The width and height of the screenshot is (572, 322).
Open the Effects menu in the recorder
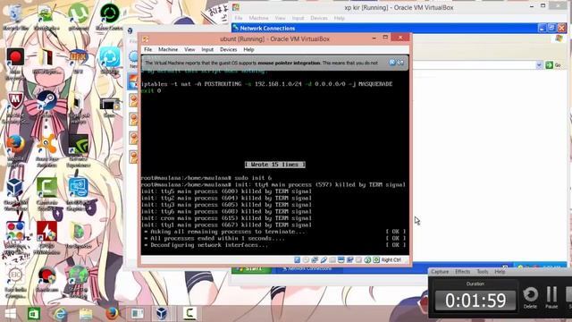tap(462, 272)
